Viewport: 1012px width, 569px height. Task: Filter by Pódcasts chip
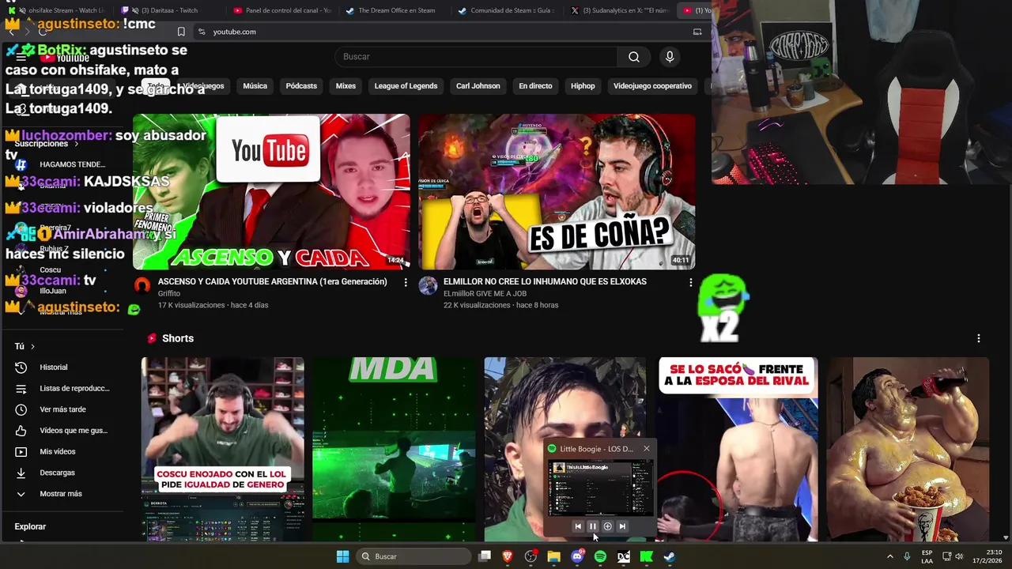tap(301, 86)
